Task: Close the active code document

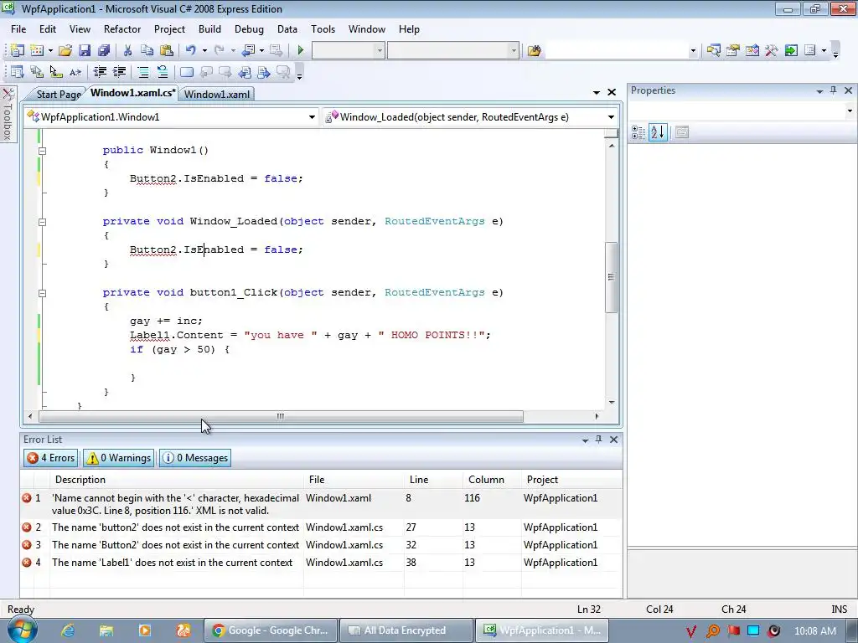Action: (x=612, y=92)
